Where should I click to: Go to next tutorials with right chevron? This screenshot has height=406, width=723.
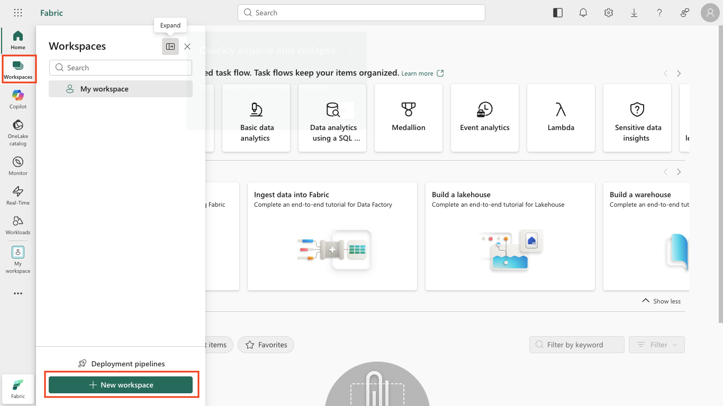point(679,172)
